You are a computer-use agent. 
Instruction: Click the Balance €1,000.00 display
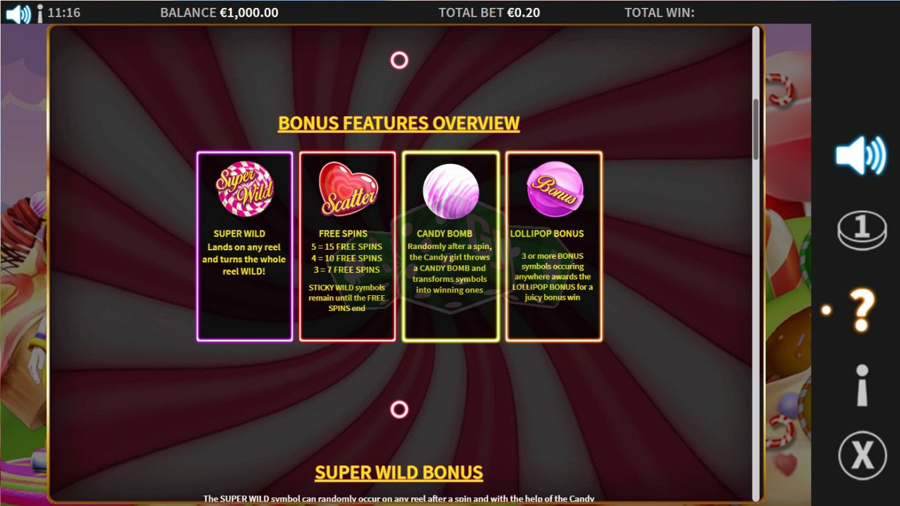tap(219, 13)
